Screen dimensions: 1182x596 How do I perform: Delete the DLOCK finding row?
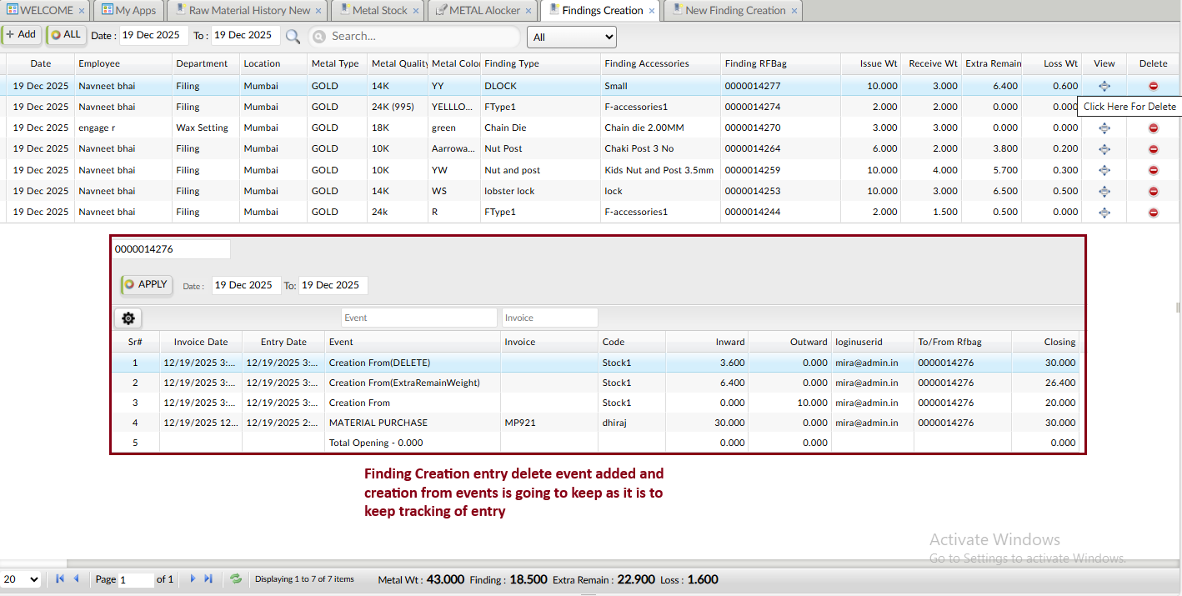point(1153,86)
